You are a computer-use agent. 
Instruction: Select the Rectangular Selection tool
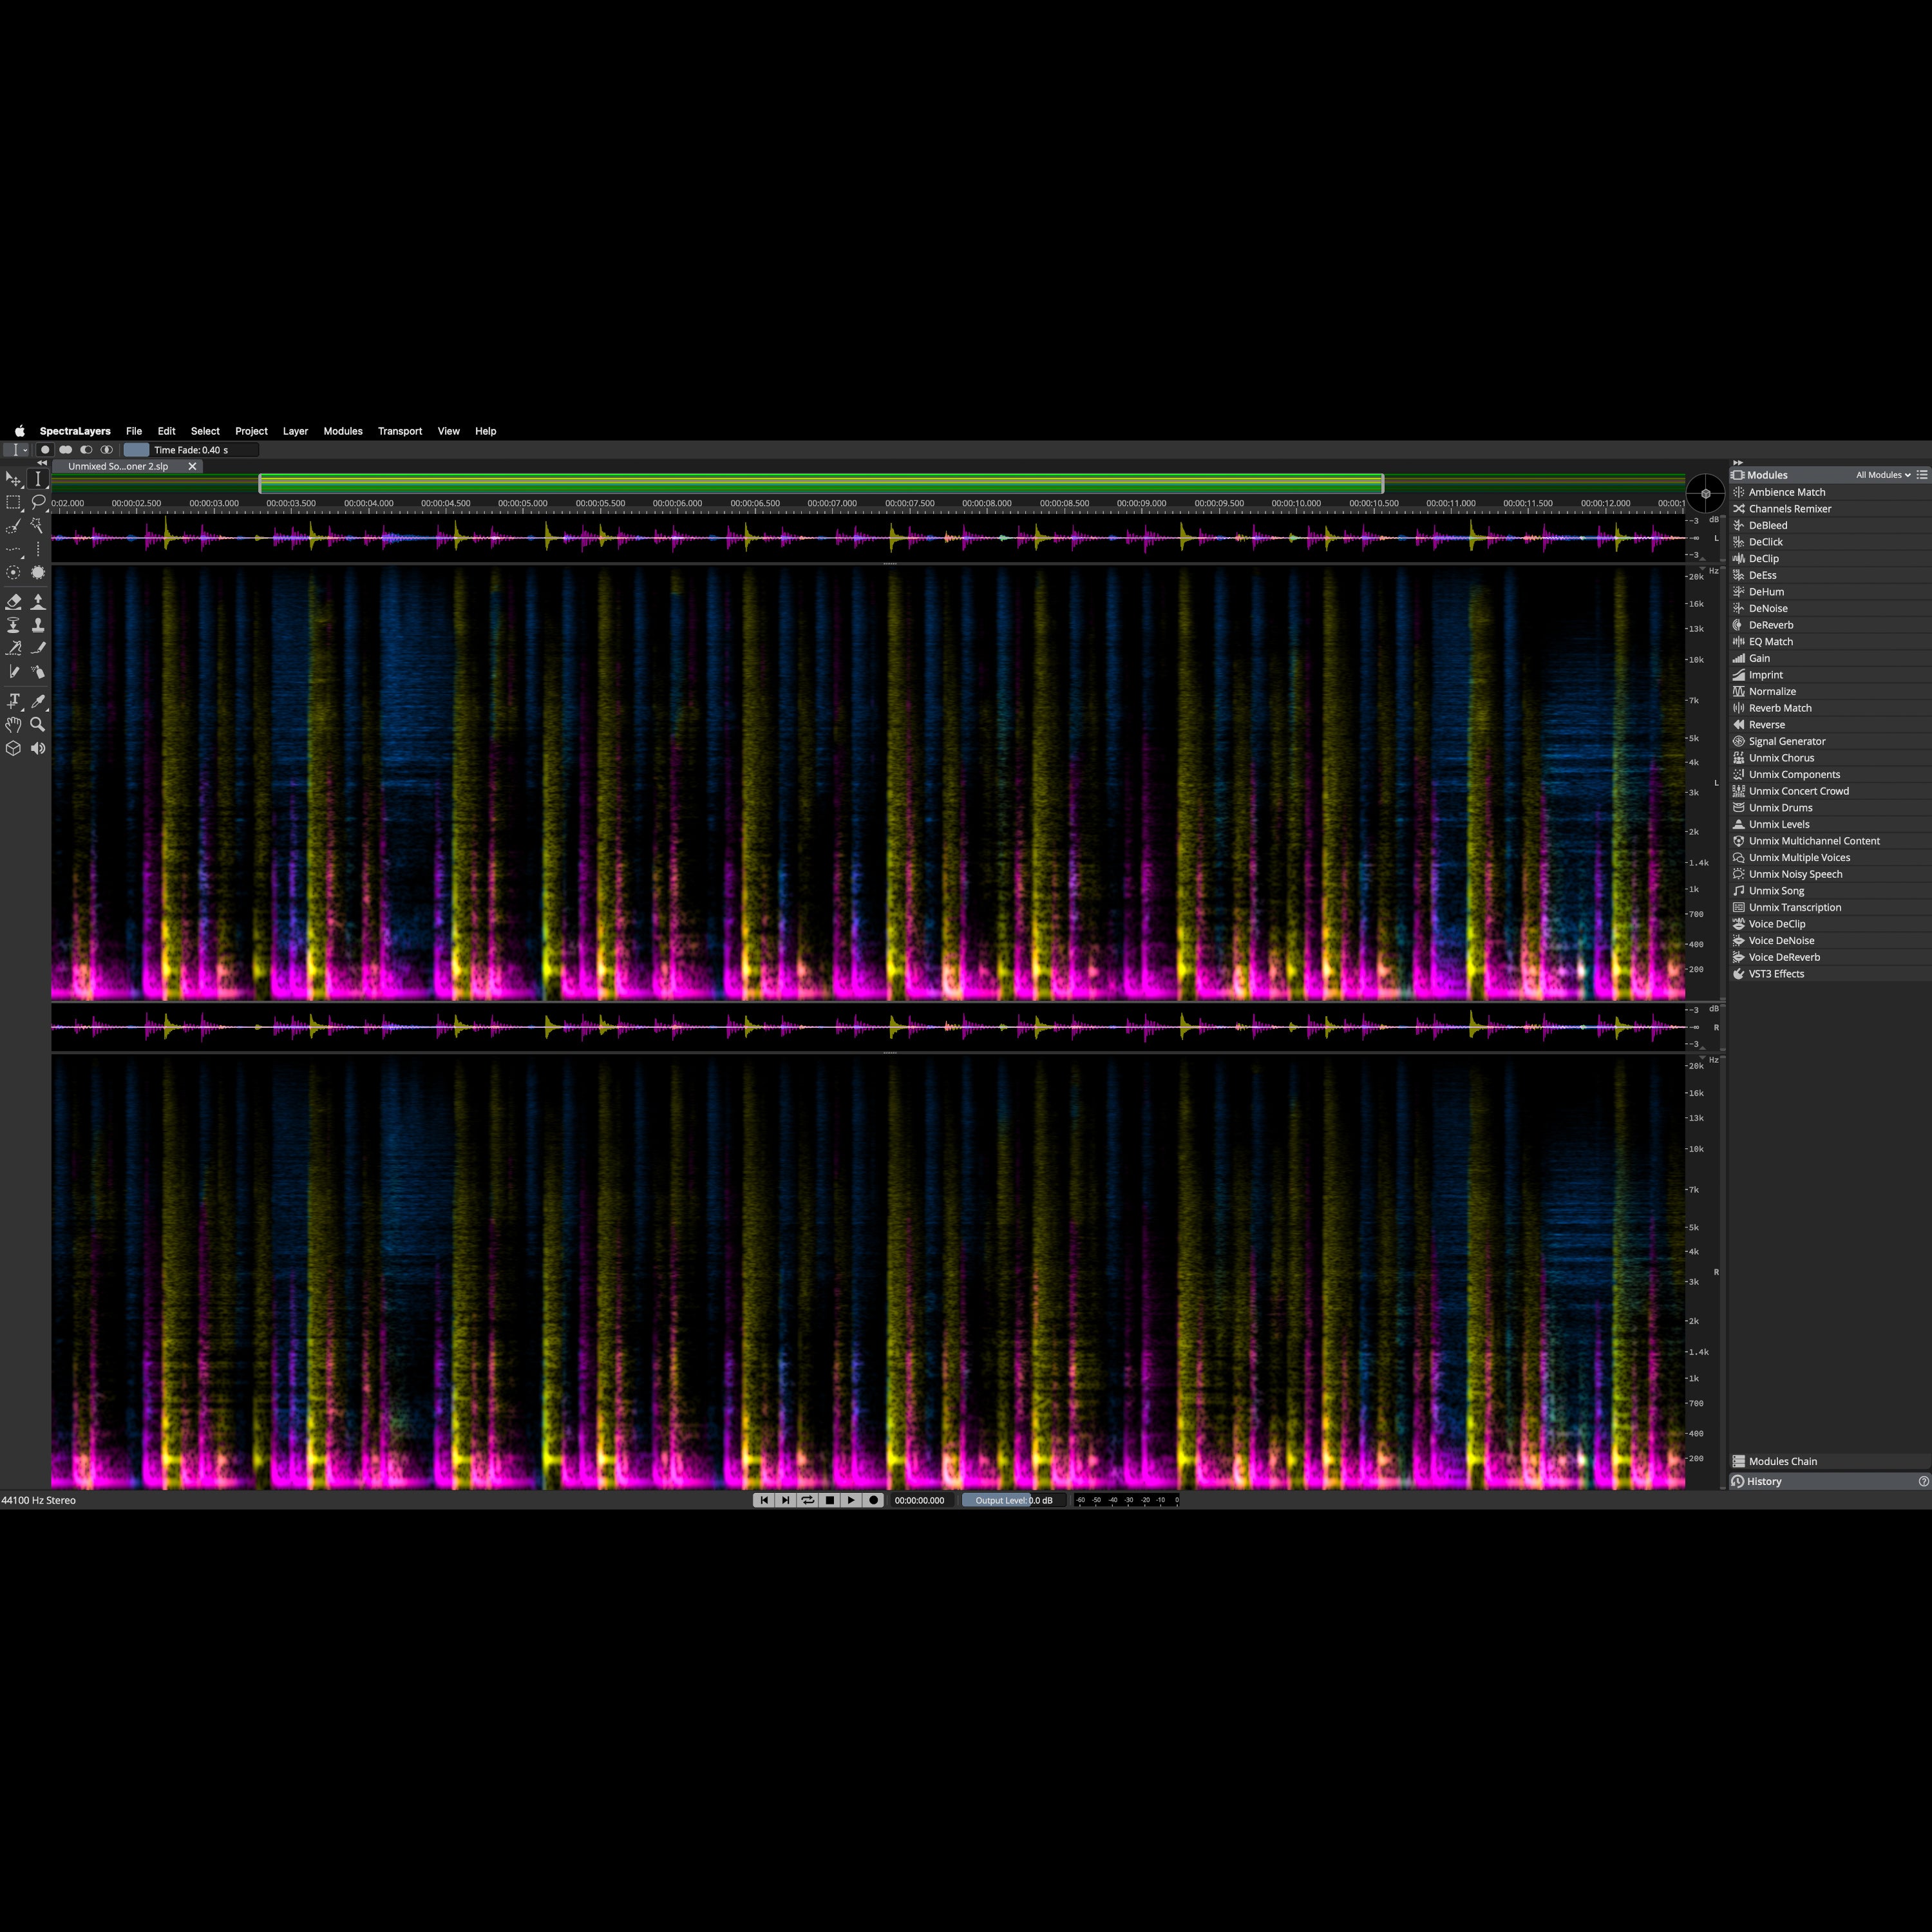coord(13,502)
